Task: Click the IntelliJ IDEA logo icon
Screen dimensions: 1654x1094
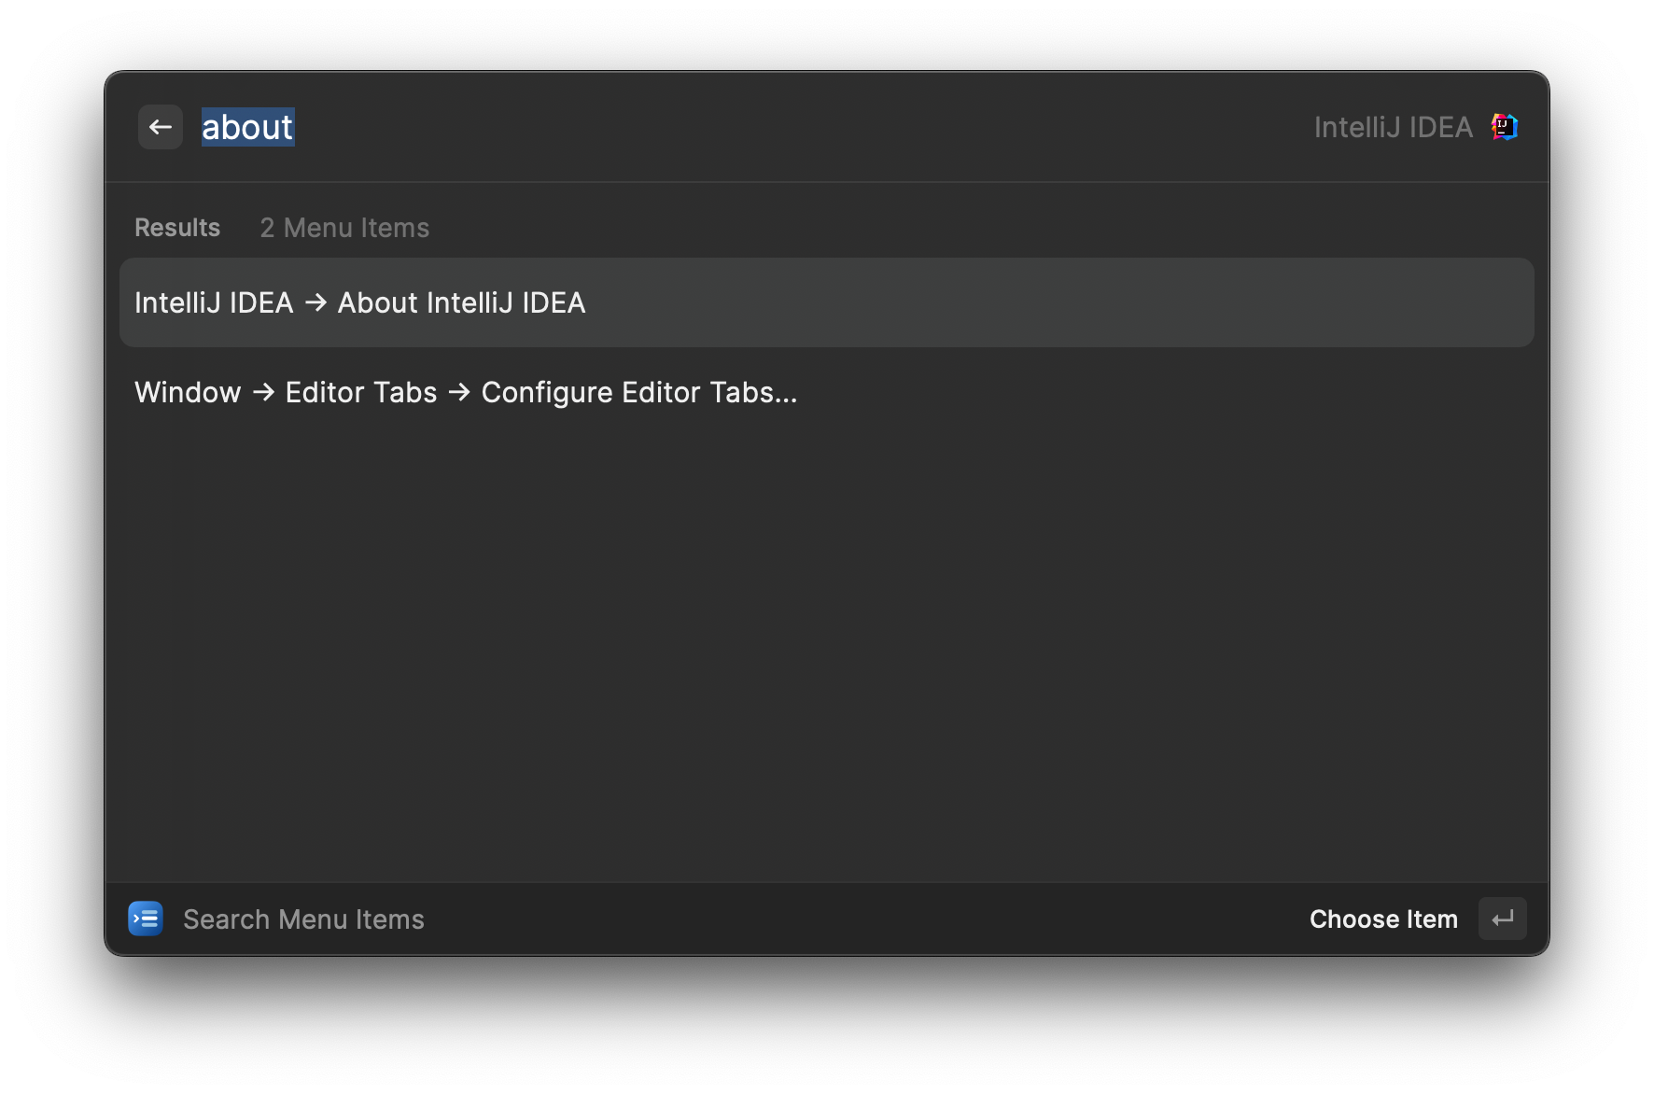Action: 1504,127
